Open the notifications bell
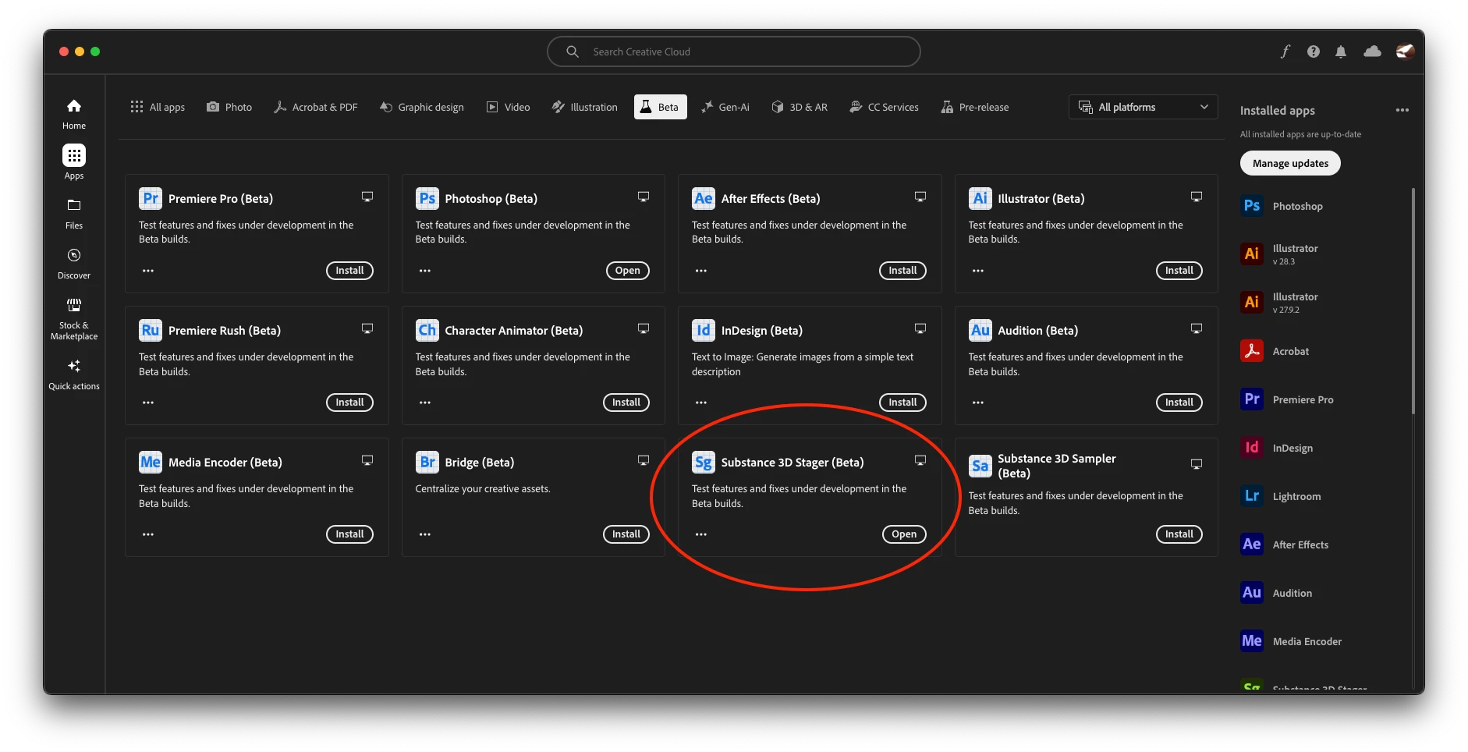This screenshot has height=752, width=1468. pos(1341,51)
